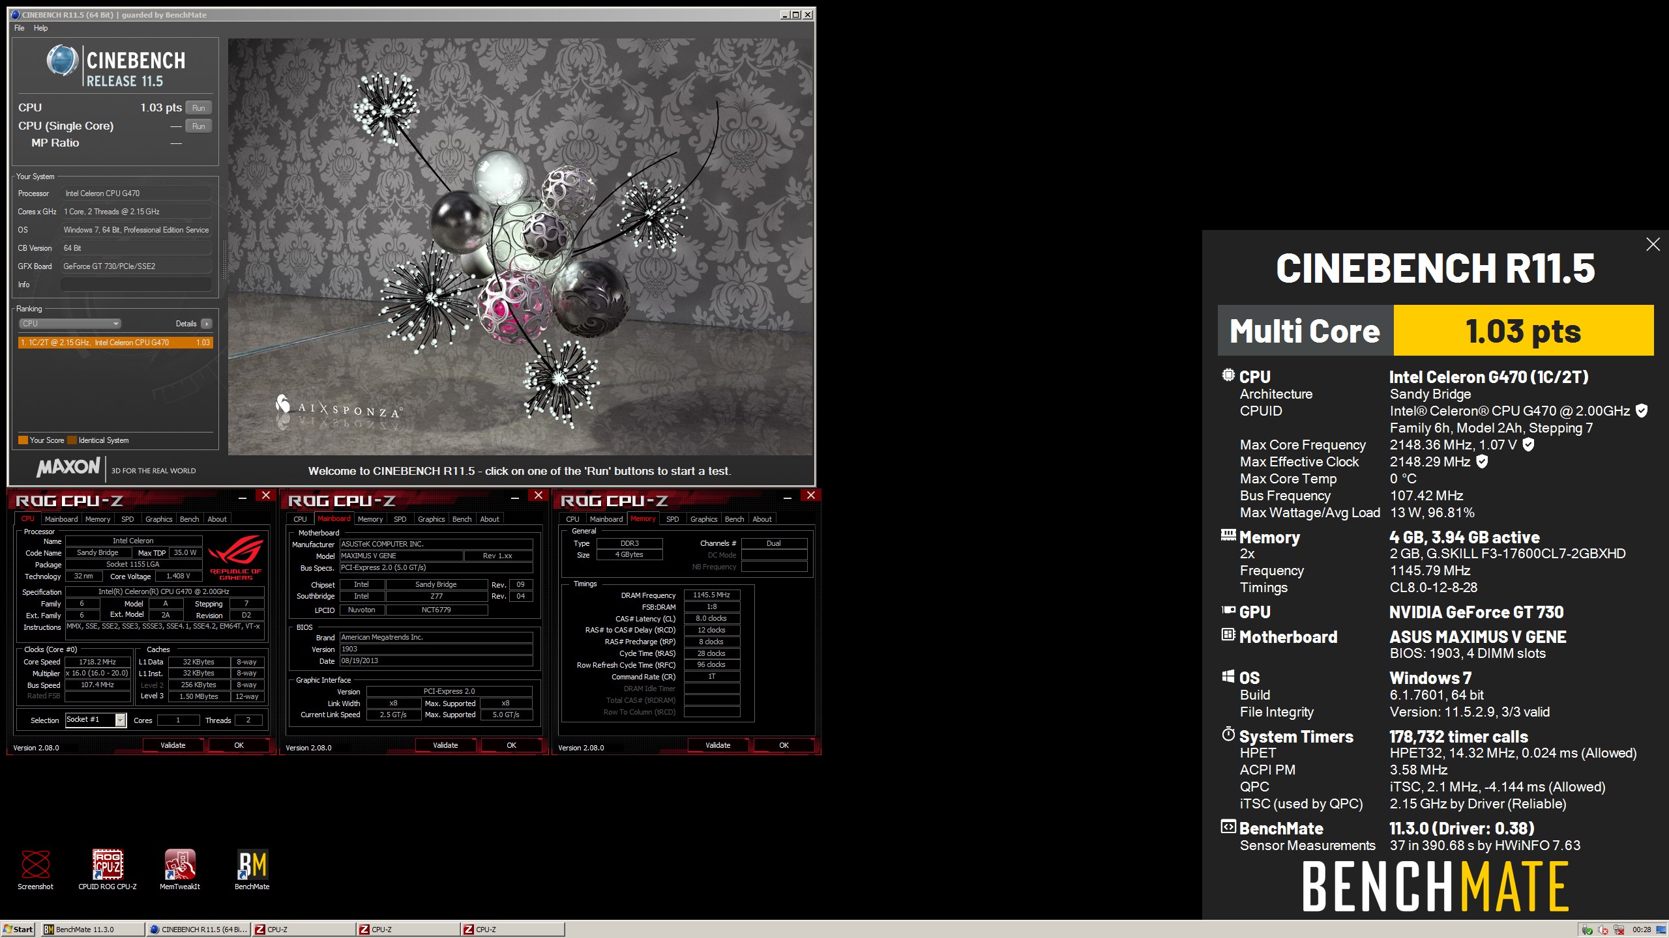Image resolution: width=1669 pixels, height=938 pixels.
Task: Click the verified shield beside Max Effective Clock
Action: pos(1482,462)
